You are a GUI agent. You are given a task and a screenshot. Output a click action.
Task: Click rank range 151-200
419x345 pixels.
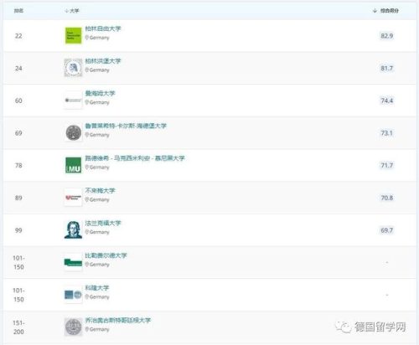point(18,327)
